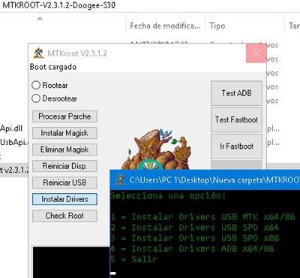Select the Rootear radio button
The height and width of the screenshot is (278, 300).
pyautogui.click(x=36, y=85)
